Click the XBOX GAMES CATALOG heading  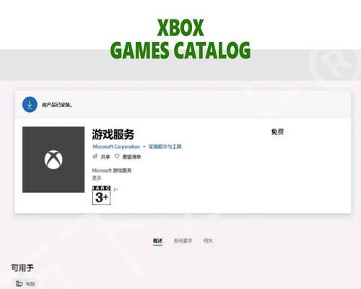180,39
